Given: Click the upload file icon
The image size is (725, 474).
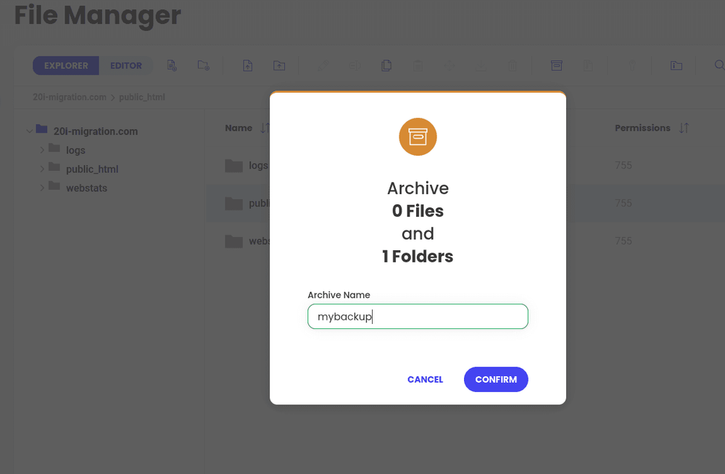Looking at the screenshot, I should coord(248,66).
